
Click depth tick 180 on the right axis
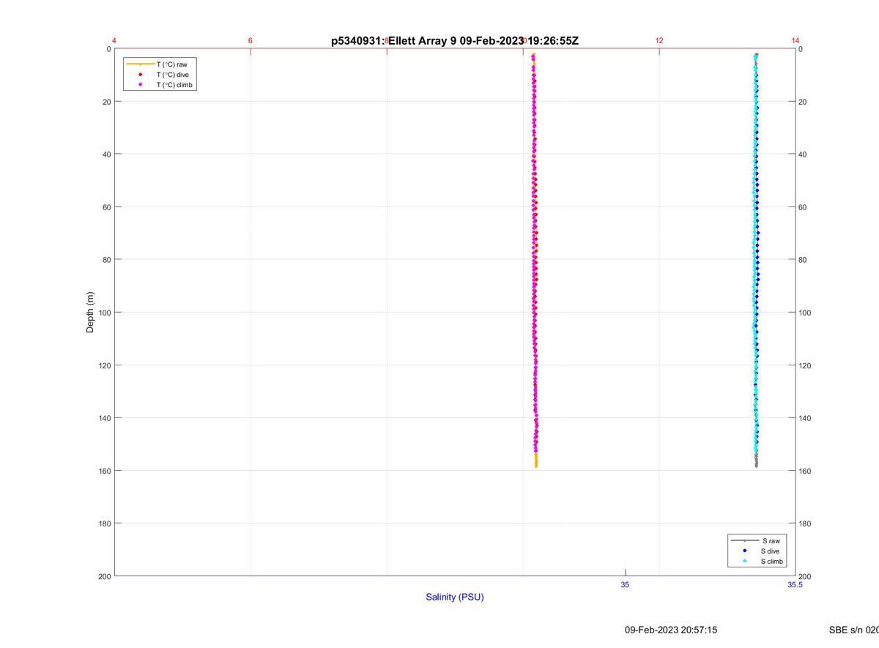(x=805, y=524)
